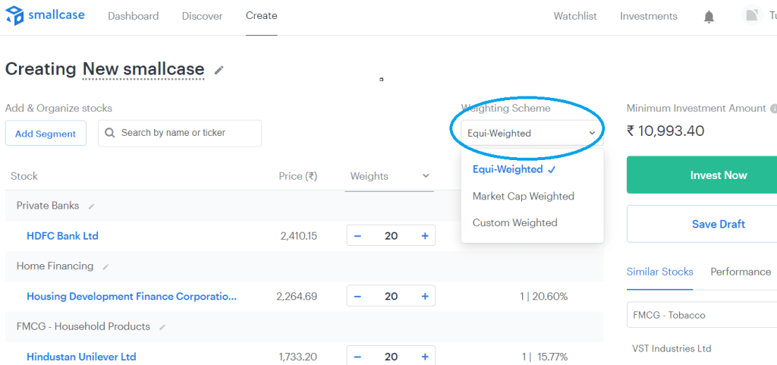Click the Private Banks segment label

click(x=48, y=206)
